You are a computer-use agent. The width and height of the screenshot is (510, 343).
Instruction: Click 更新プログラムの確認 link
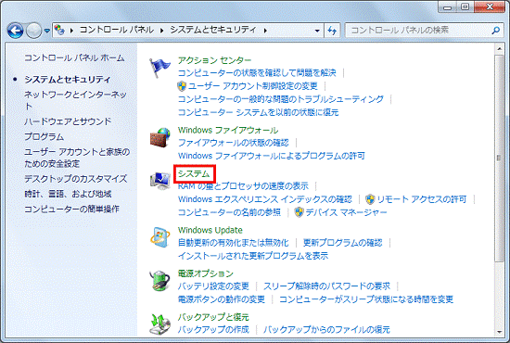pos(343,243)
